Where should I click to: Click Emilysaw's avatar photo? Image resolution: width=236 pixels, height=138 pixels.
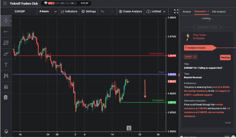[188, 37]
